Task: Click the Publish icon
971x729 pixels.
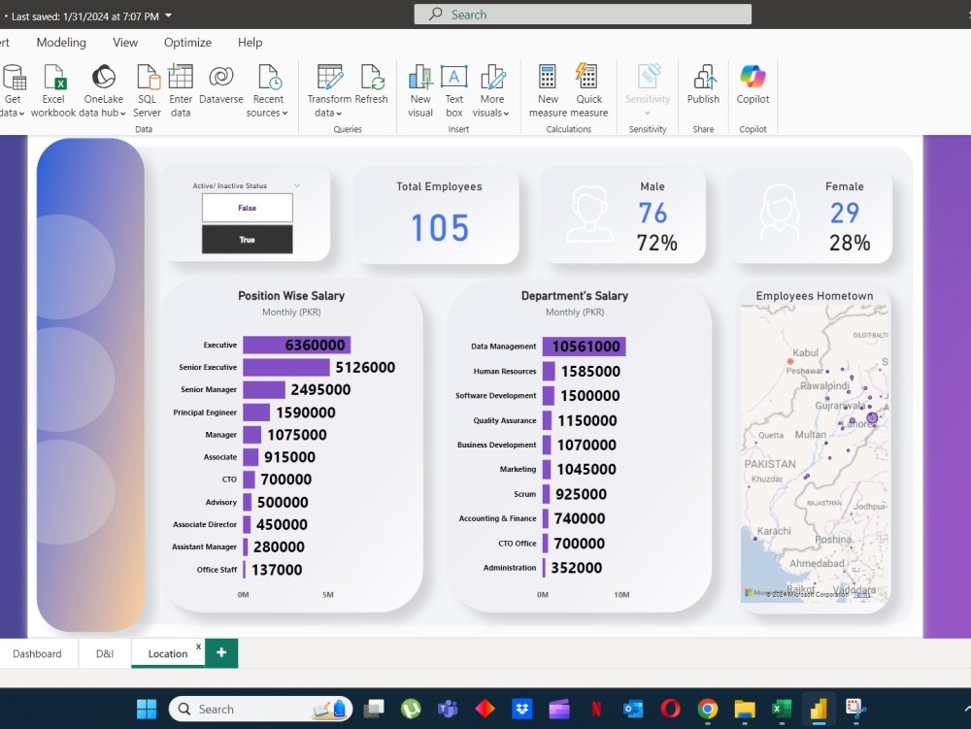Action: point(703,87)
